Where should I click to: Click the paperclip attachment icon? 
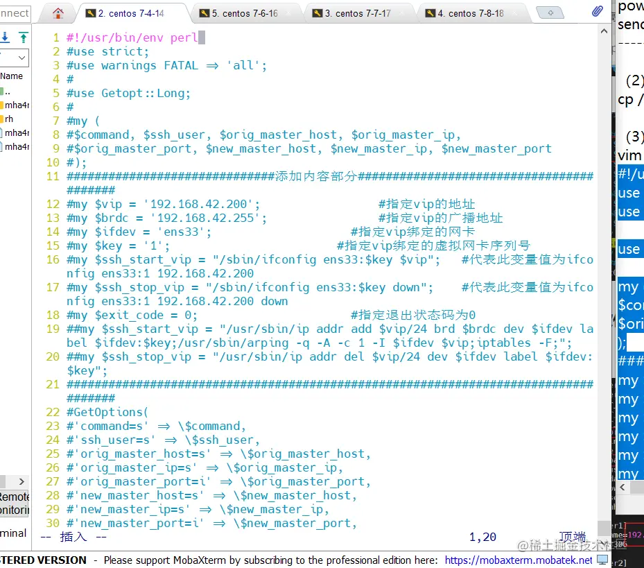coord(597,11)
